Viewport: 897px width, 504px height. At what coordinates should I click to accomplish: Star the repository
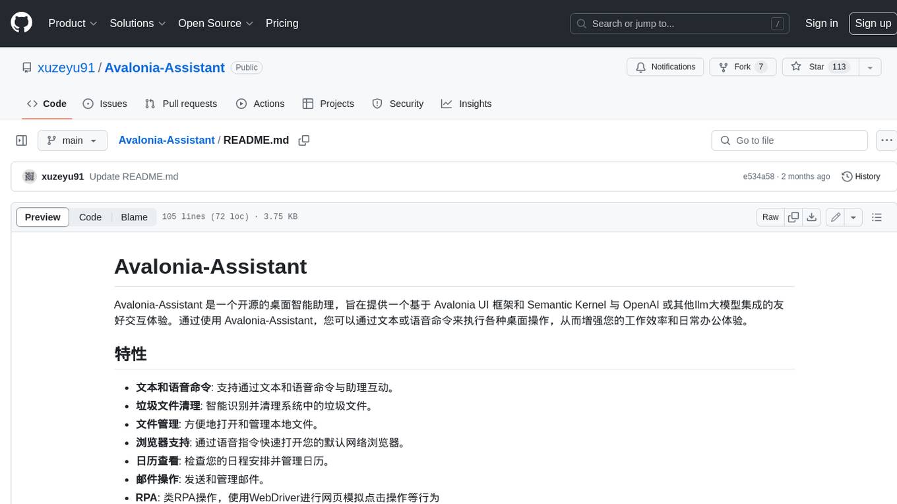(x=819, y=67)
